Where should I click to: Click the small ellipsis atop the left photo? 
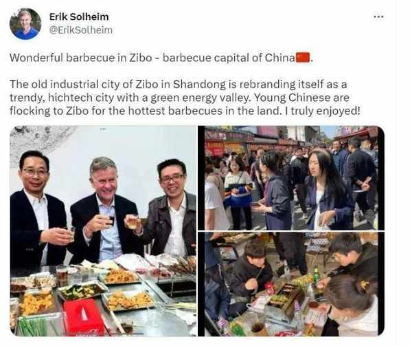coord(103,129)
